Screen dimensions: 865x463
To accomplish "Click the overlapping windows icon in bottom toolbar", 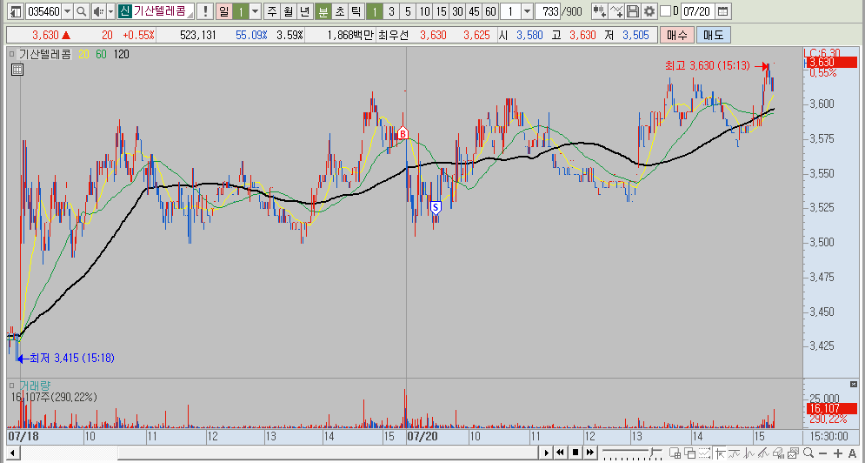I will point(690,453).
